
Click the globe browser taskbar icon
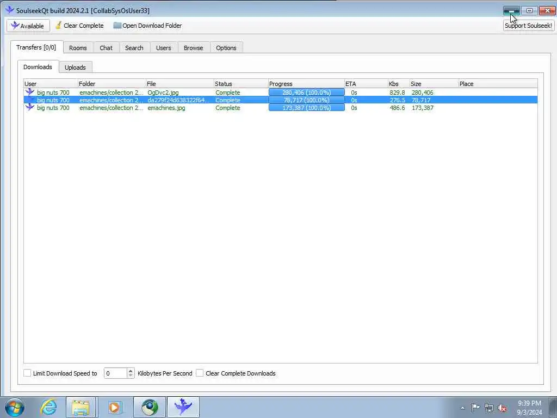click(150, 407)
